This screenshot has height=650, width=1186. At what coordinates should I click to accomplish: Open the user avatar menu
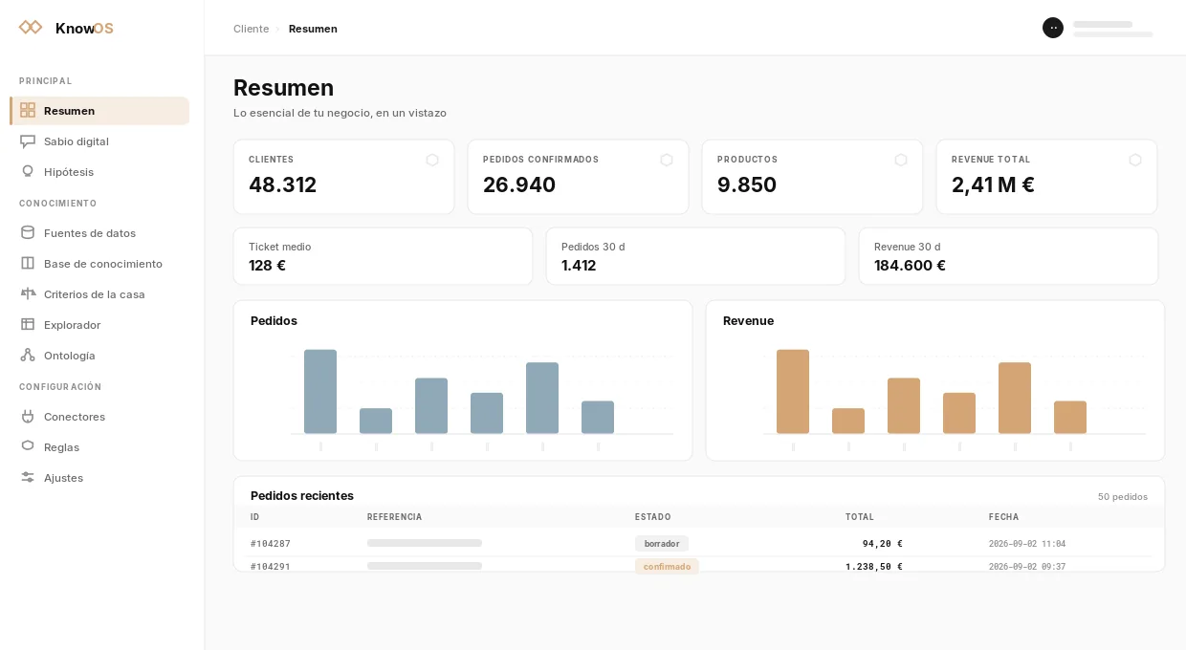[1053, 28]
